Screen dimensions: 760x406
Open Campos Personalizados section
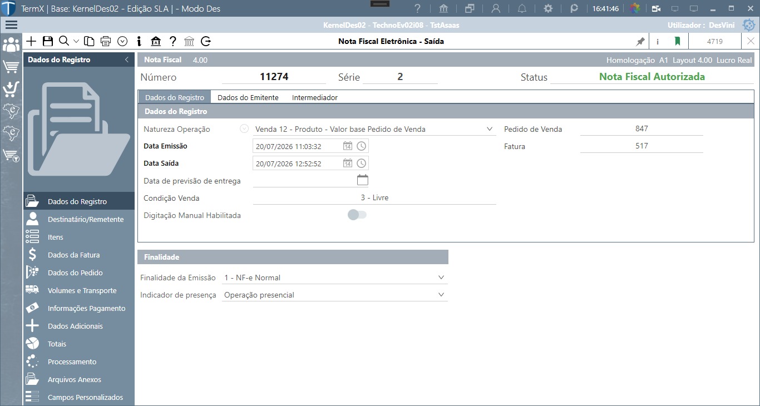[x=79, y=397]
